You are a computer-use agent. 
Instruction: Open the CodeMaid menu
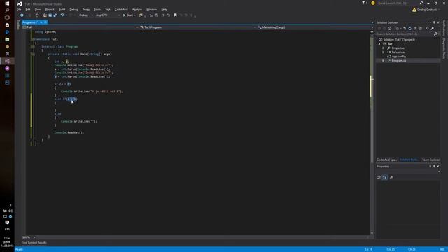[x=121, y=9]
